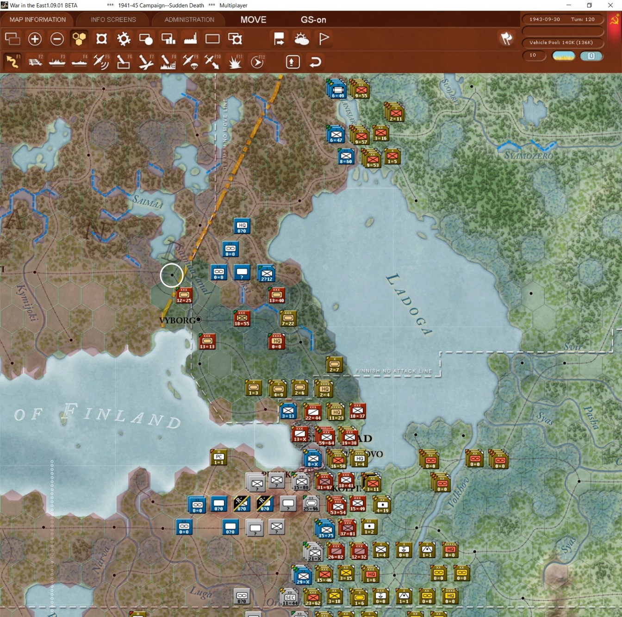
Task: Click the crossed white flags icon
Action: pyautogui.click(x=506, y=38)
